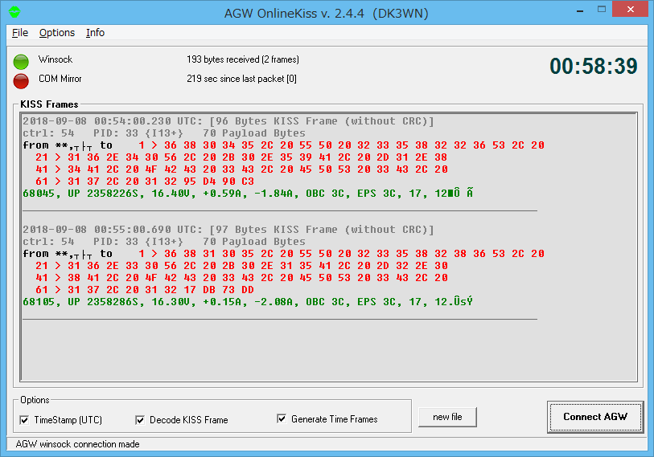Image resolution: width=654 pixels, height=457 pixels.
Task: Click the Connect AGW button
Action: coord(595,417)
